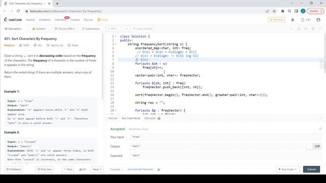
Task: Open the Discuss (999+) tab
Action: click(x=65, y=28)
